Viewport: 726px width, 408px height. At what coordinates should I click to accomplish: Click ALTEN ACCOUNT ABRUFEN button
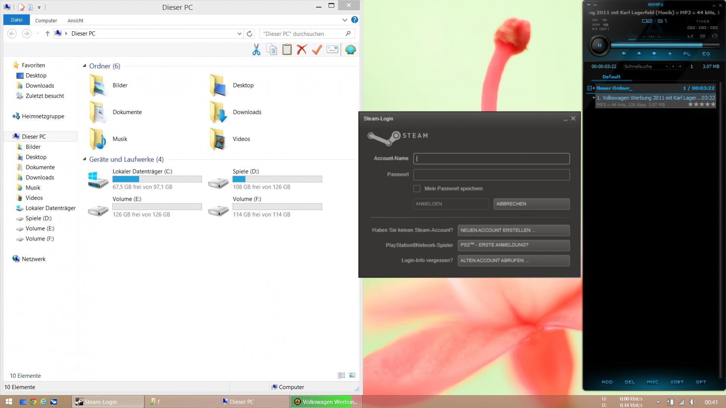pyautogui.click(x=513, y=261)
